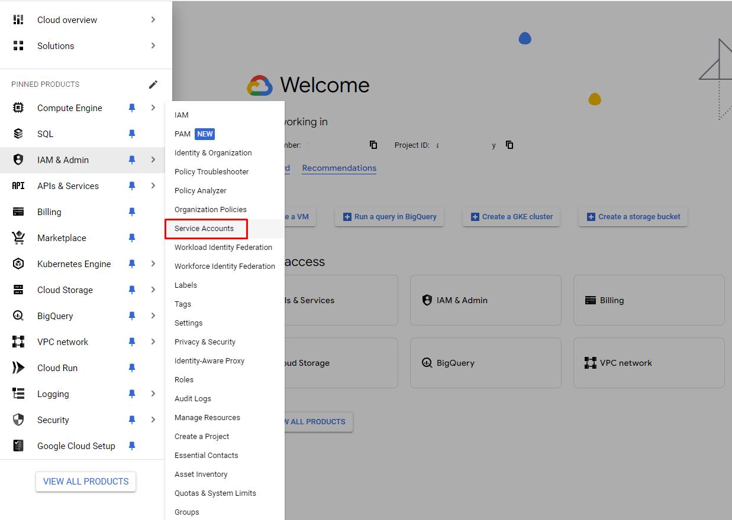This screenshot has width=732, height=520.
Task: Click the Cloud overview icon
Action: click(18, 19)
